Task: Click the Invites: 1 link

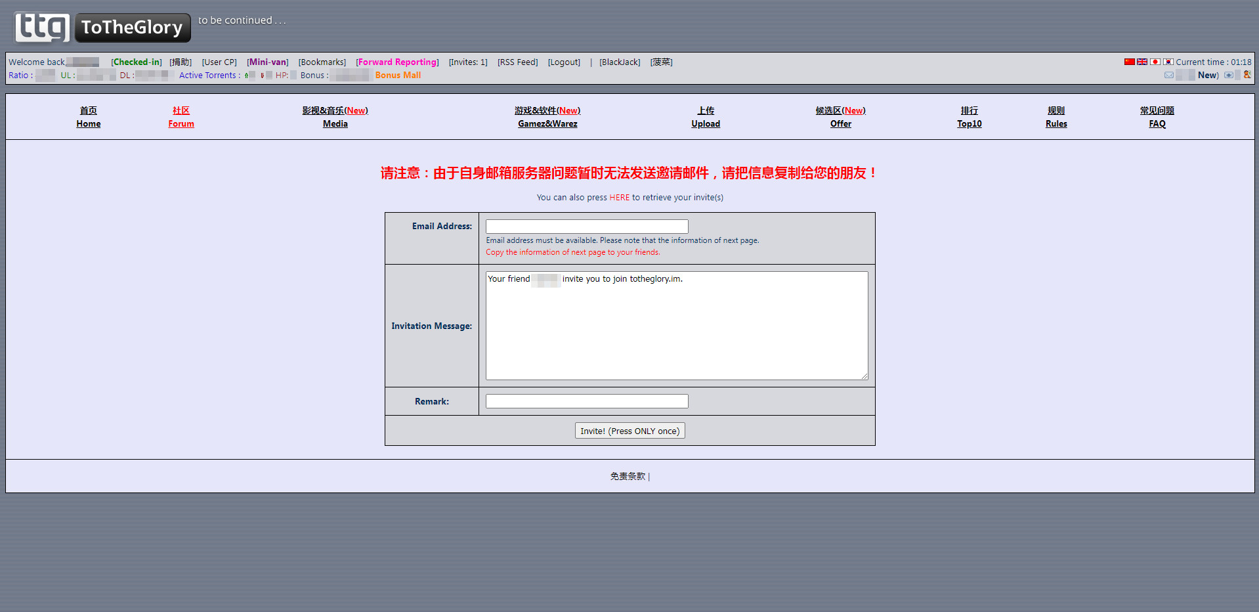Action: click(x=468, y=62)
